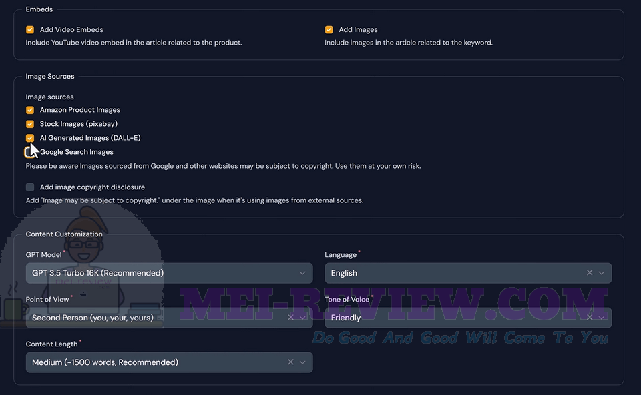Clear Point of View selection with X

[x=290, y=317]
